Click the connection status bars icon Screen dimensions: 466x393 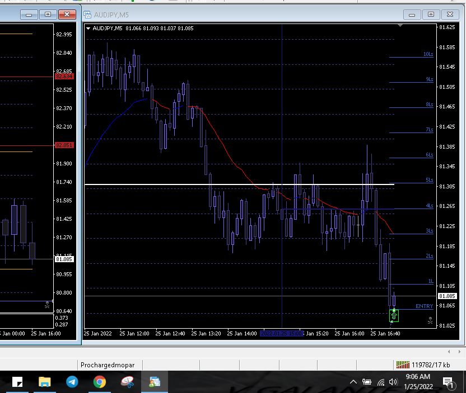(x=403, y=364)
